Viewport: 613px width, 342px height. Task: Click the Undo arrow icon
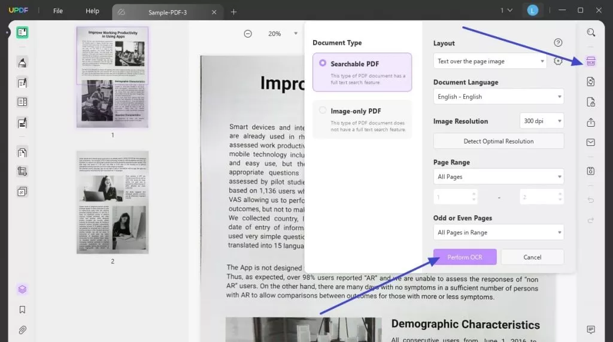coord(591,200)
